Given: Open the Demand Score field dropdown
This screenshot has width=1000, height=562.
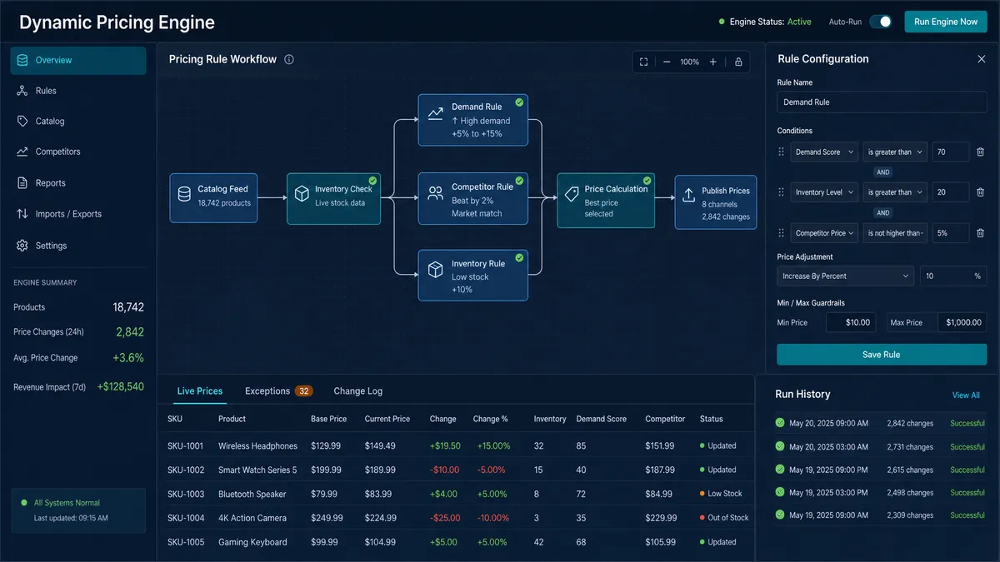Looking at the screenshot, I should tap(824, 152).
